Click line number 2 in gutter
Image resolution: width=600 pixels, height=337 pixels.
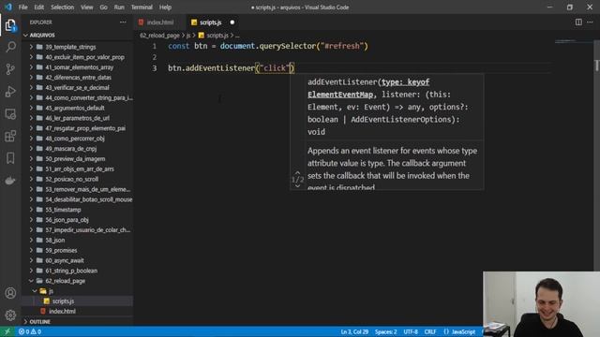click(155, 57)
